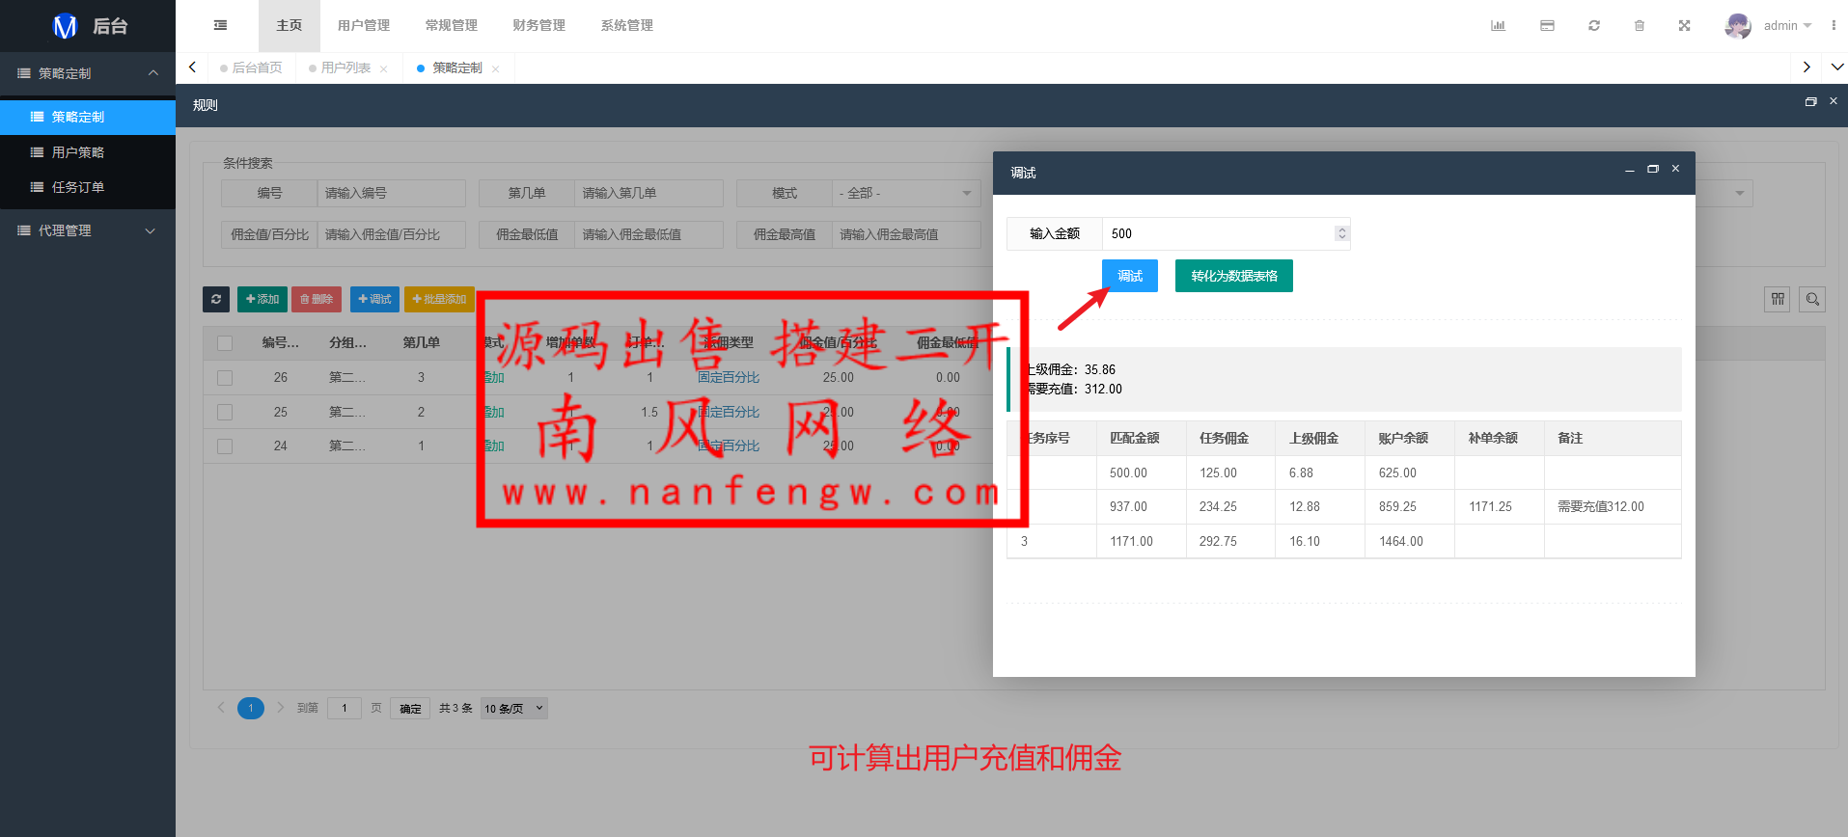Click the 输入金额 number stepper arrows
Image resolution: width=1848 pixels, height=837 pixels.
1341,233
